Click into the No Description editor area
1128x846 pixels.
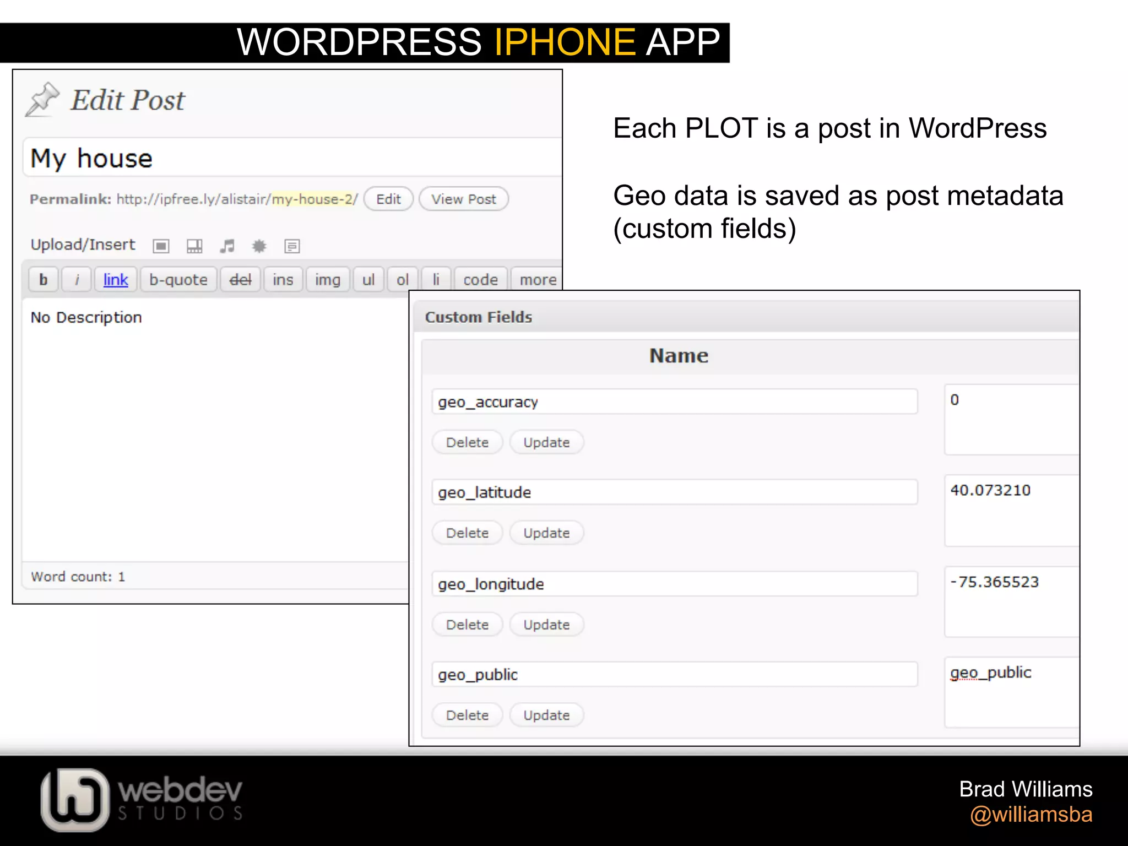click(x=215, y=430)
